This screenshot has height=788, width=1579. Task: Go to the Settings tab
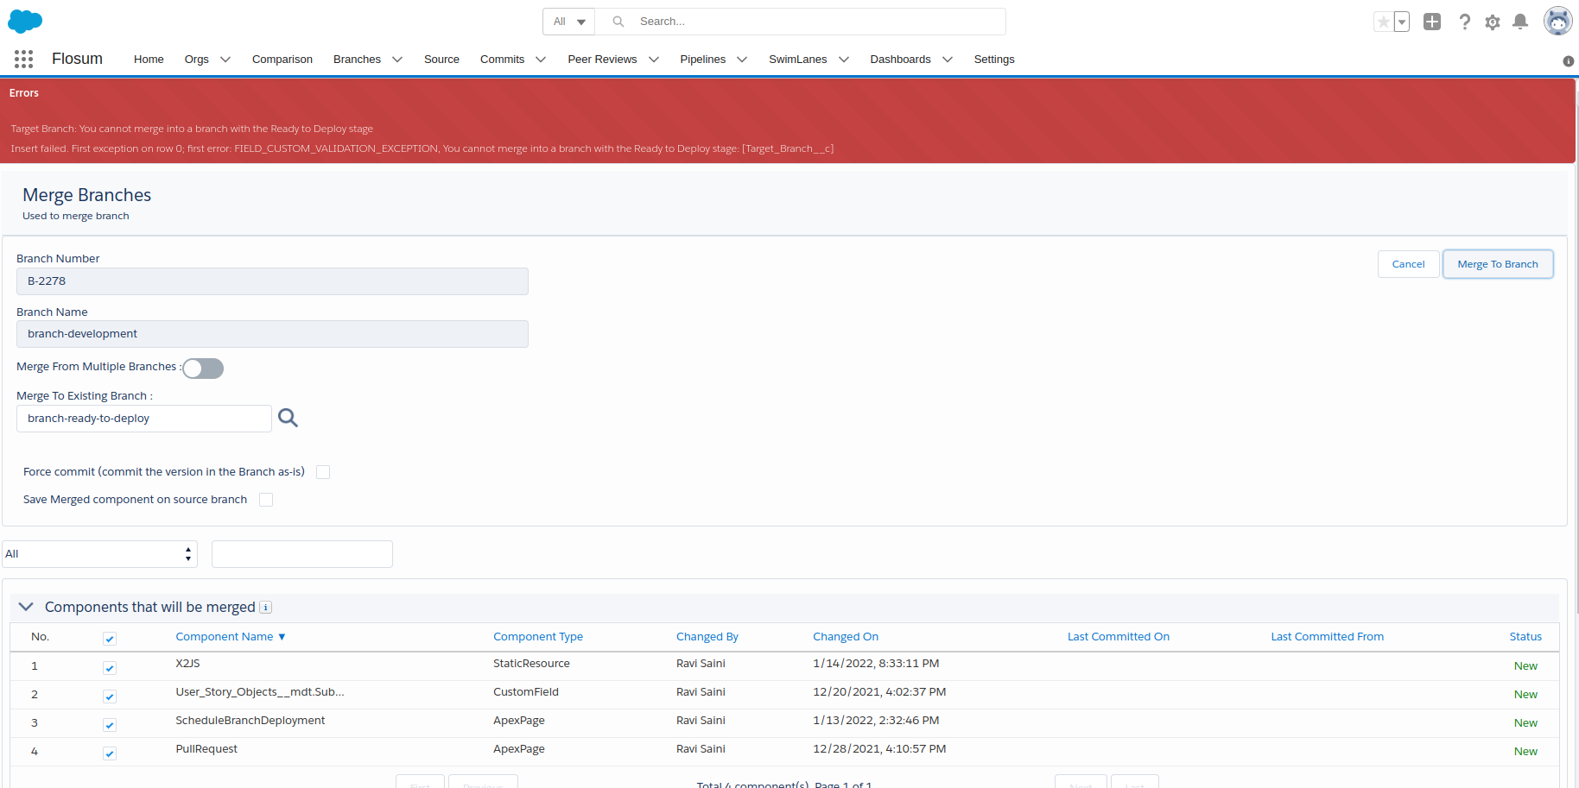993,60
